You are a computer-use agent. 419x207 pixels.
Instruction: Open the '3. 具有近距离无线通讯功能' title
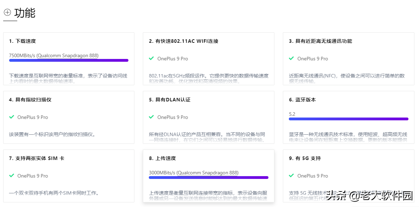coord(320,41)
